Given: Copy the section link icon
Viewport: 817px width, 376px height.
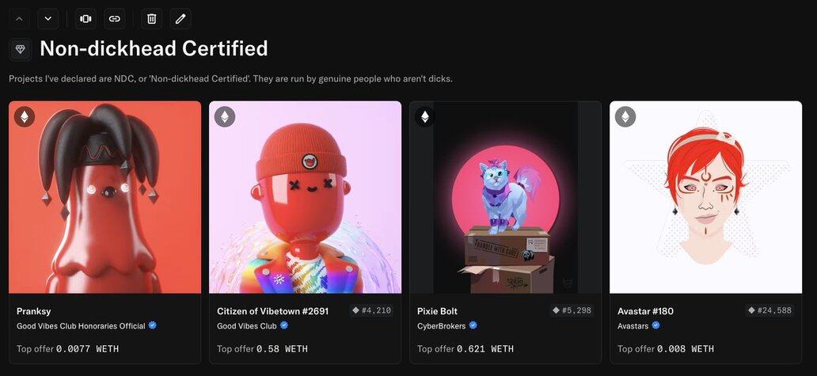Looking at the screenshot, I should (115, 18).
